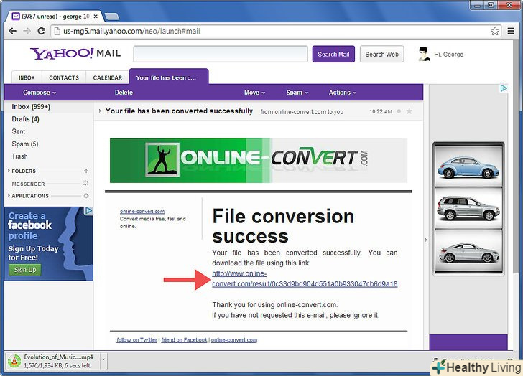The width and height of the screenshot is (523, 376).
Task: Open the follow on Twitter link
Action: tap(136, 340)
